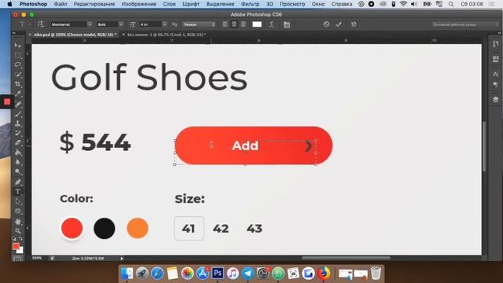Open the font size dropdown arrow

(x=164, y=24)
